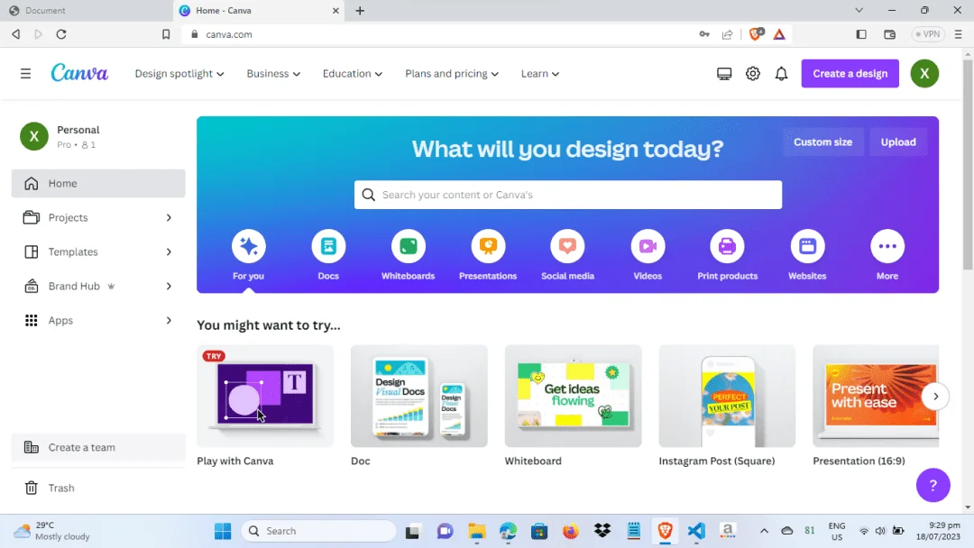The width and height of the screenshot is (974, 548).
Task: Click the Personal Pro account switcher
Action: point(98,136)
